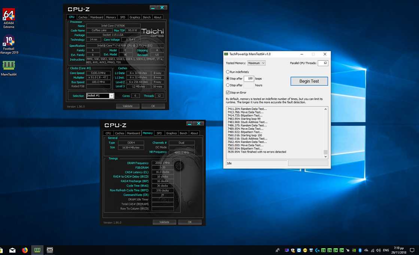The height and width of the screenshot is (255, 419).
Task: Click the ENG language indicator
Action: [x=386, y=250]
